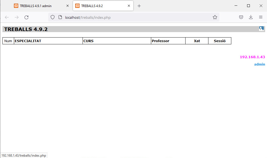Image resolution: width=267 pixels, height=158 pixels.
Task: Open tracking protection shield icon
Action: 53,17
